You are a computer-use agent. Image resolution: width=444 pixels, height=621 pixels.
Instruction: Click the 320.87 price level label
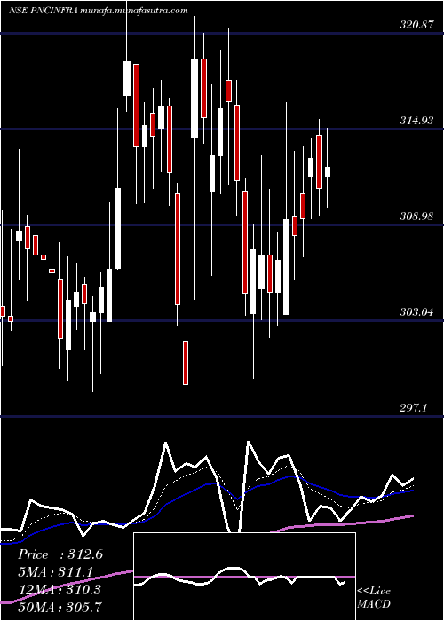click(416, 25)
